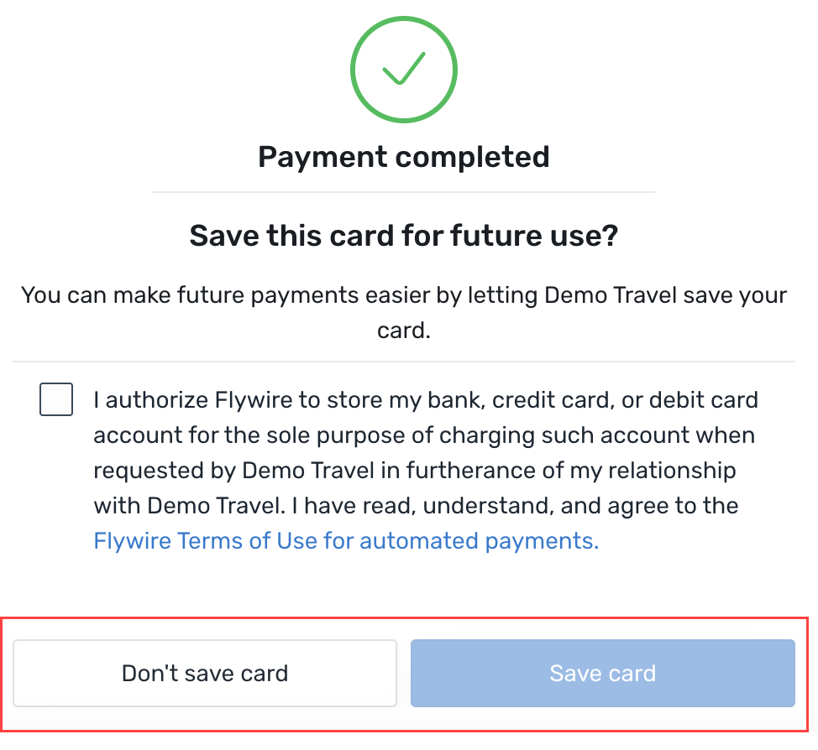Click the divider line under Payment completed
818x750 pixels.
point(403,192)
